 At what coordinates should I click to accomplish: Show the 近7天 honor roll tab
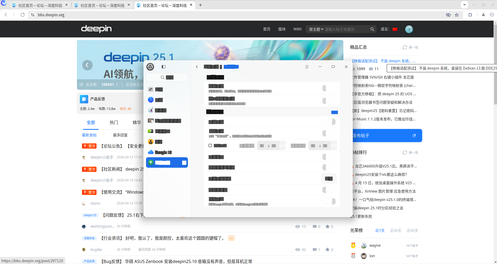pyautogui.click(x=380, y=231)
